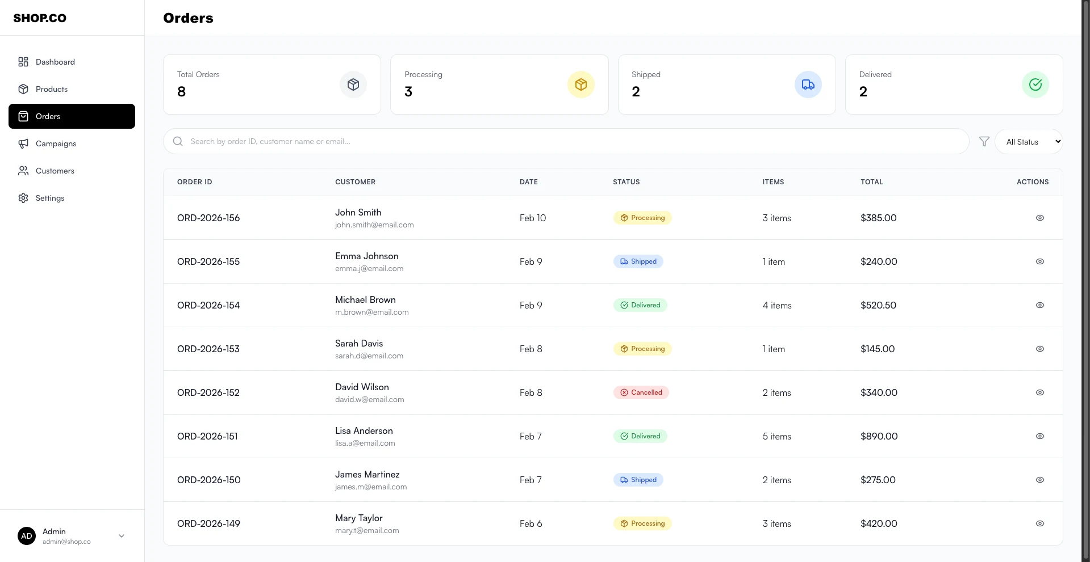Click the Admin avatar badge
The height and width of the screenshot is (562, 1090).
(x=27, y=536)
